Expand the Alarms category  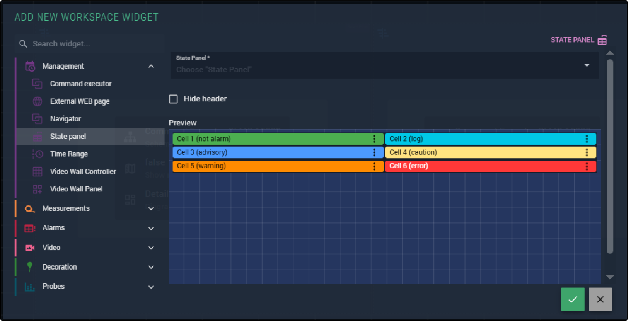(151, 228)
